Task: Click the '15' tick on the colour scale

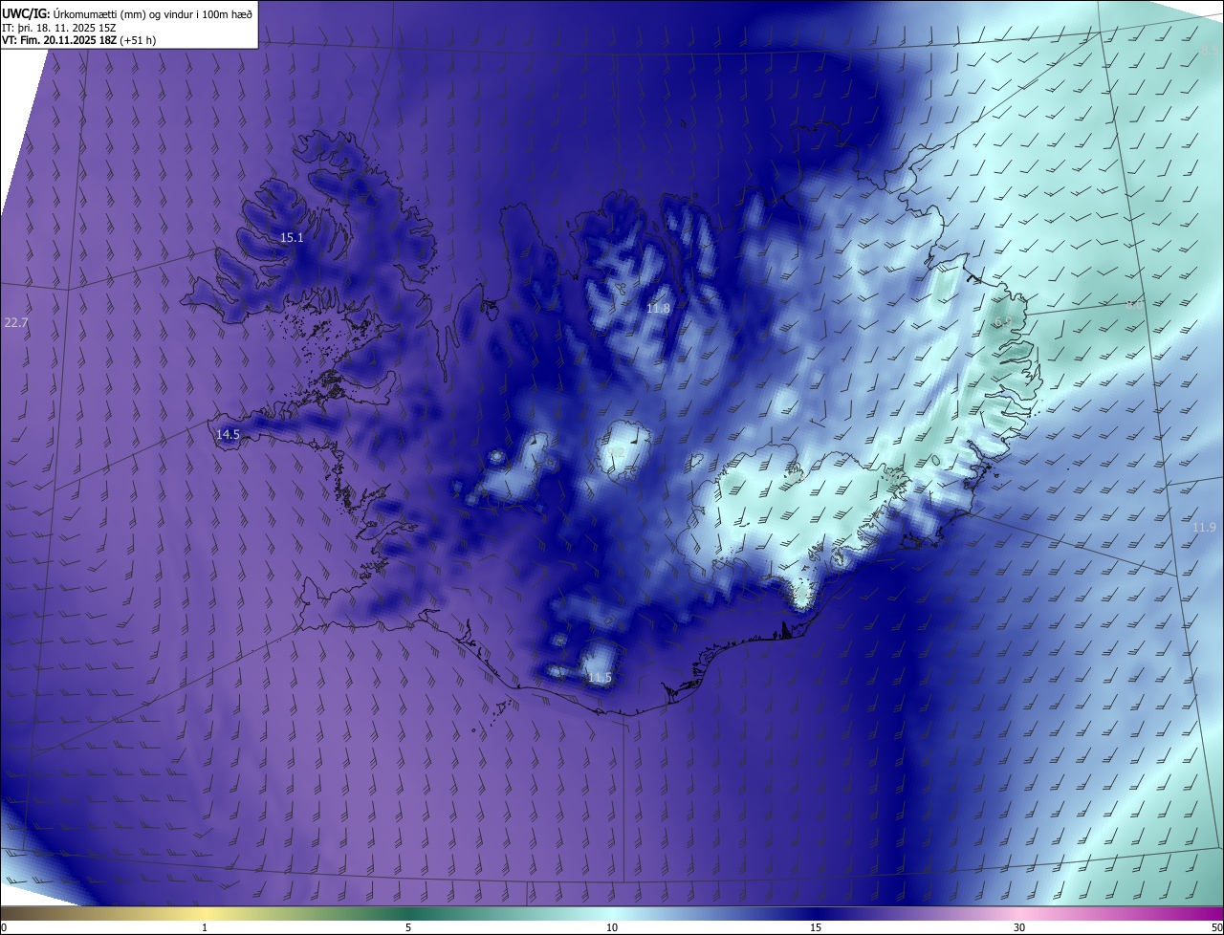Action: [816, 927]
